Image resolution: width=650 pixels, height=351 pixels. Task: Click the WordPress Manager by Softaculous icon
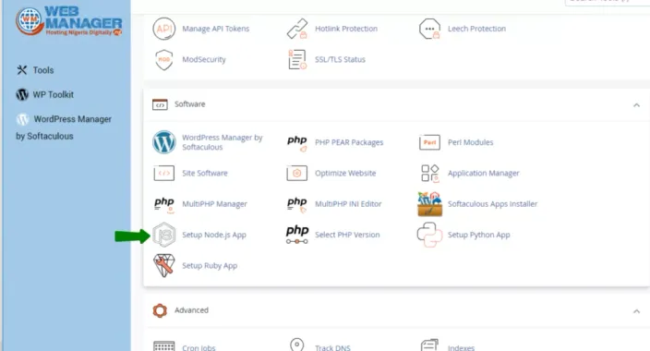point(163,142)
